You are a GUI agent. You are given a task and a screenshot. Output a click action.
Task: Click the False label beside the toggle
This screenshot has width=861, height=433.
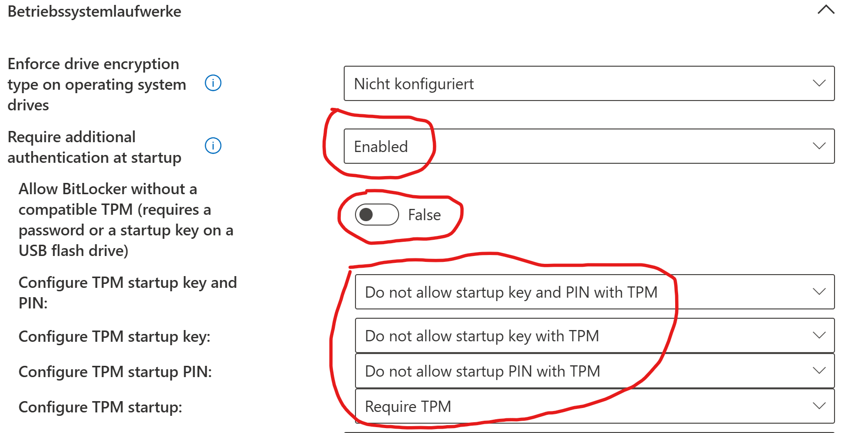pyautogui.click(x=424, y=215)
